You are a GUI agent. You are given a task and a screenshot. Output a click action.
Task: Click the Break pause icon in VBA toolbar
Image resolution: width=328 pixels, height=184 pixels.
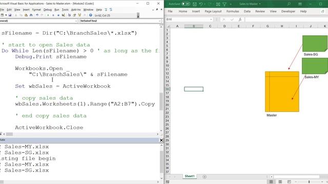click(53, 15)
